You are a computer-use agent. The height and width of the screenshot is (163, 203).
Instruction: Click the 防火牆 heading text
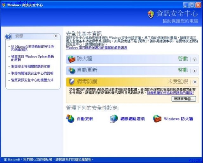(84, 59)
